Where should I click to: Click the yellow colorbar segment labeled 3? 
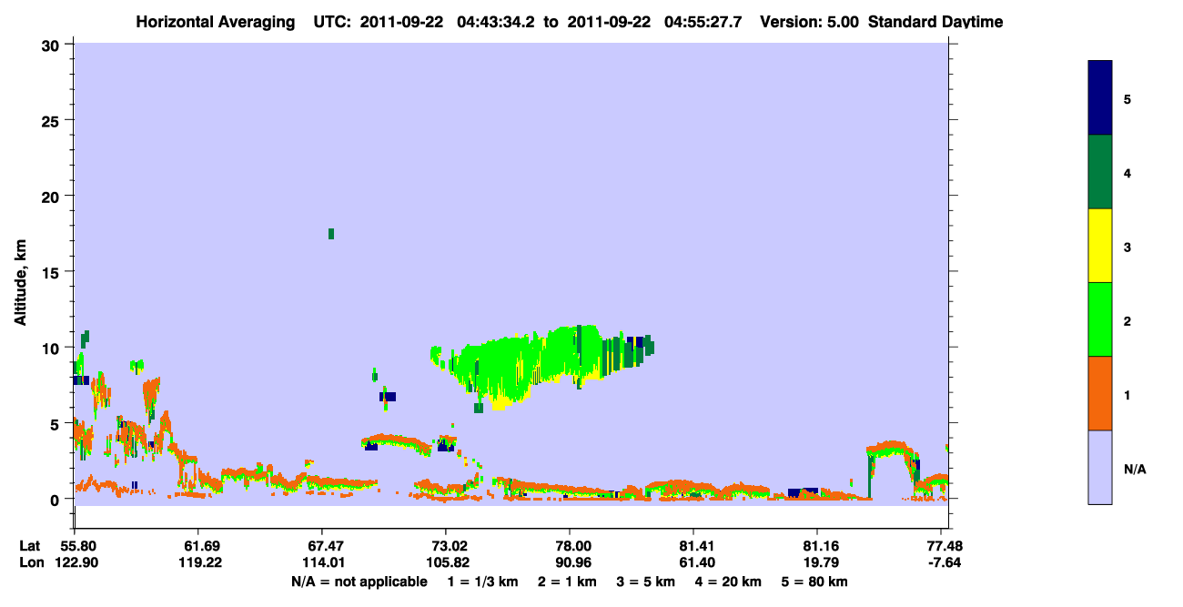click(1100, 246)
